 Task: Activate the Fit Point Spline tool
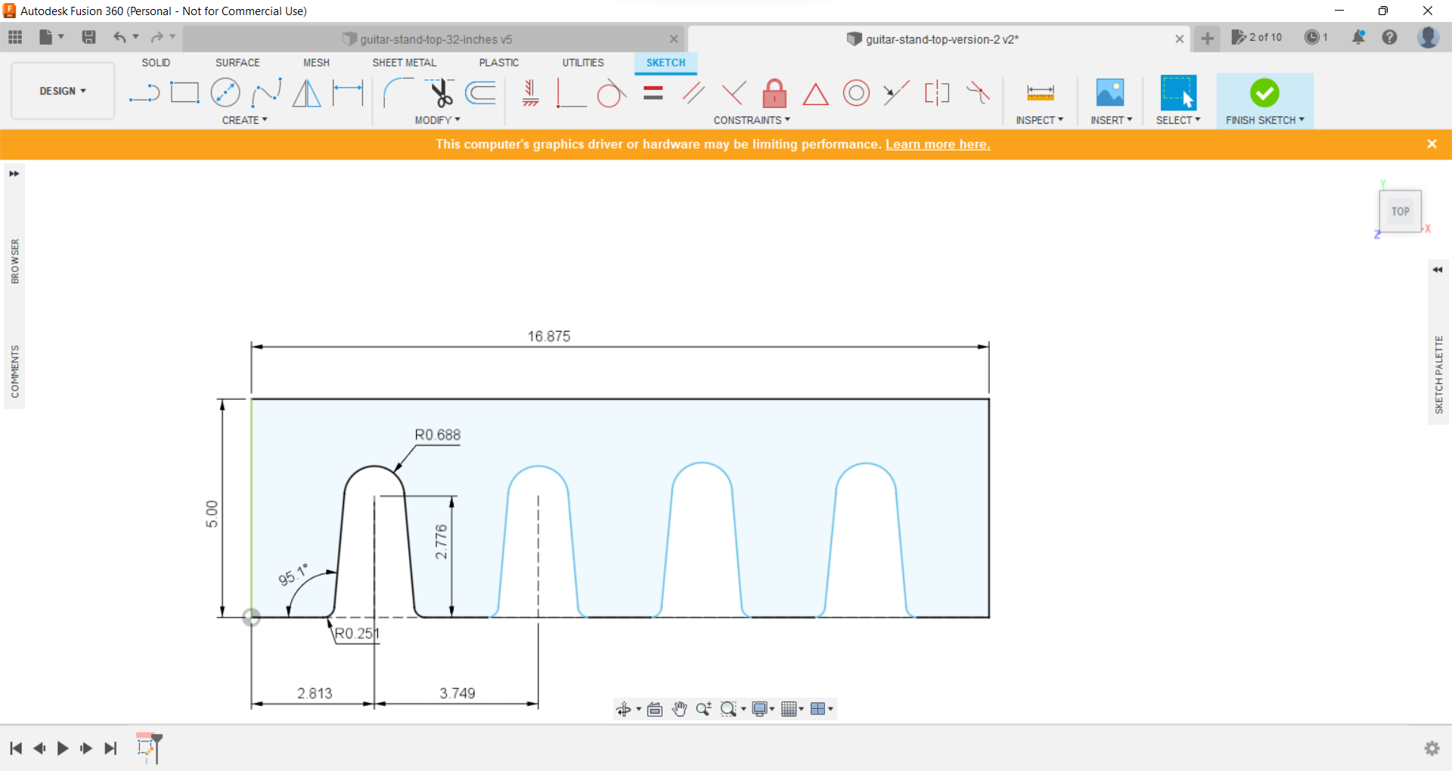pyautogui.click(x=266, y=92)
